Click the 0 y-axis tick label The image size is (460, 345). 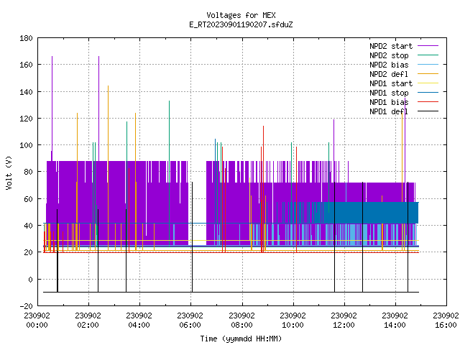tap(30, 280)
